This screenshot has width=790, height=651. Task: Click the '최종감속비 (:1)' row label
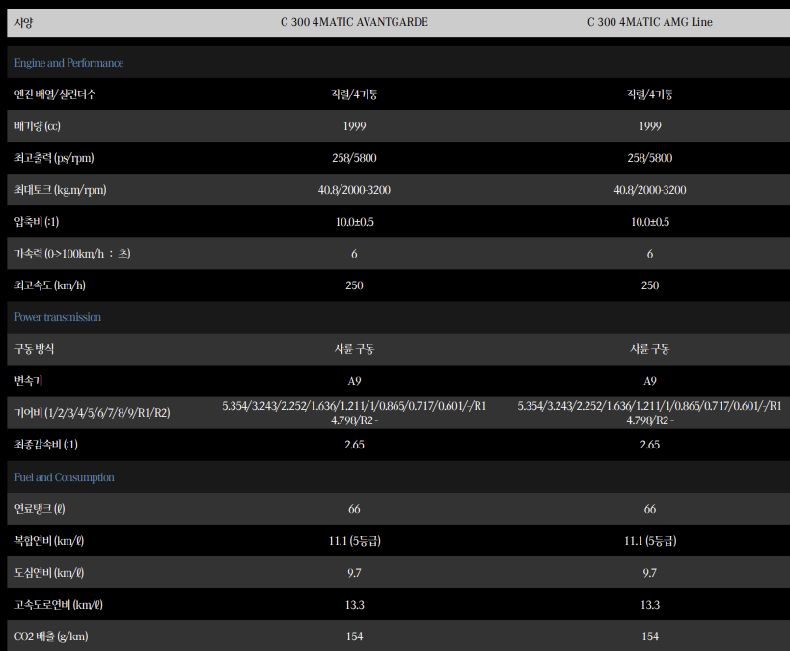coord(46,445)
